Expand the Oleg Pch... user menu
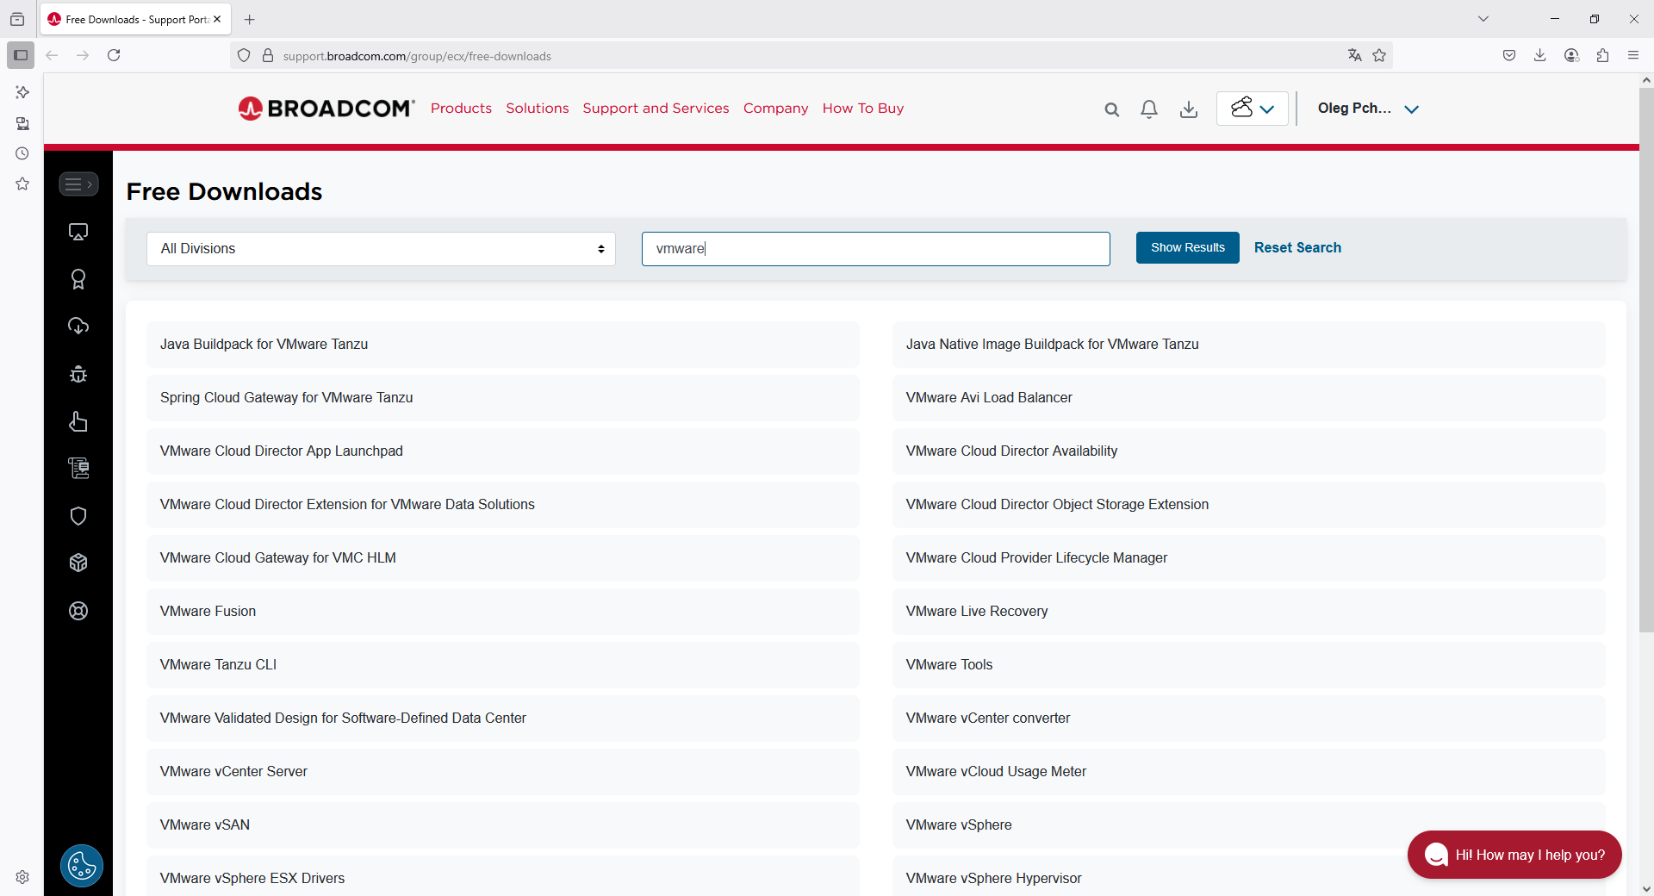Viewport: 1654px width, 896px height. tap(1368, 109)
